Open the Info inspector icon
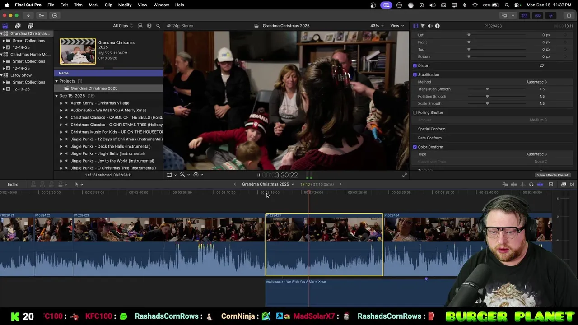Screen dimensions: 578x325 point(437,26)
